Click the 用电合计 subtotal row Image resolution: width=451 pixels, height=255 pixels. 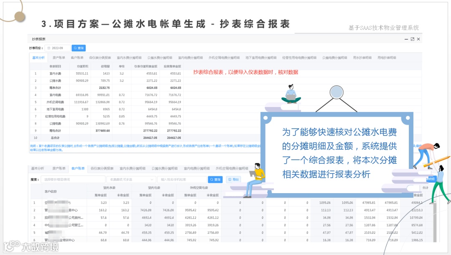(x=107, y=131)
